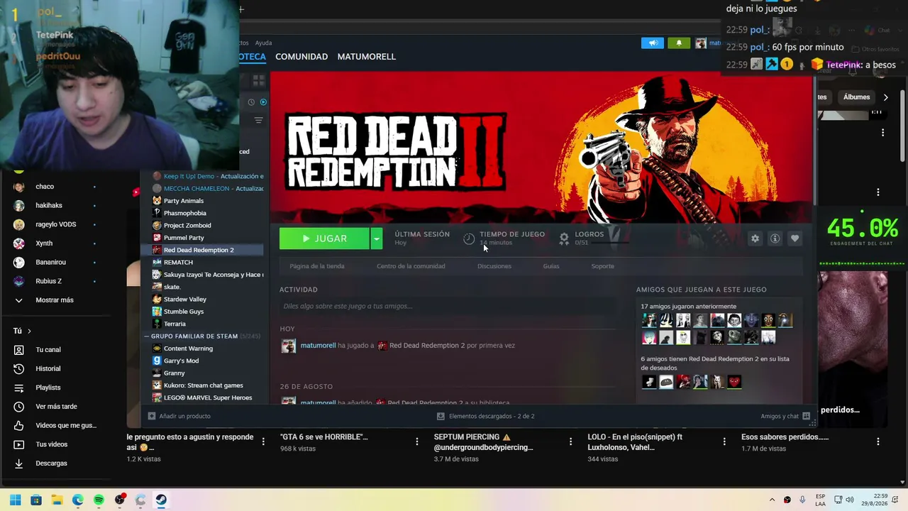This screenshot has width=908, height=511.
Task: Open game settings gear for Red Dead Redemption 2
Action: 755,238
